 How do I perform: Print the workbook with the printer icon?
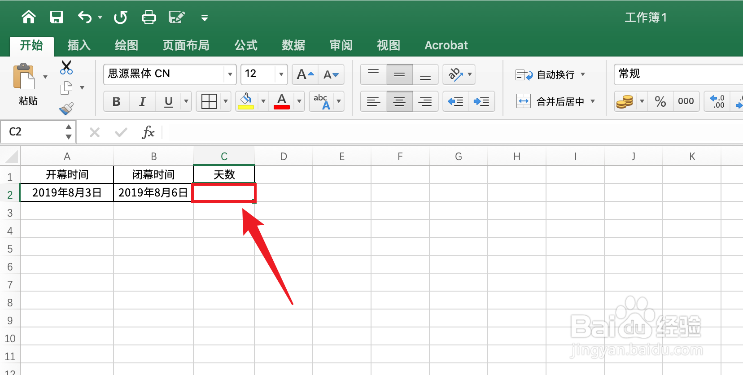[x=149, y=17]
